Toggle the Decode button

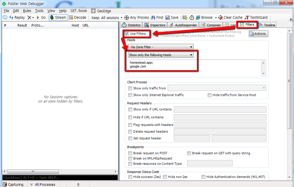(78, 18)
